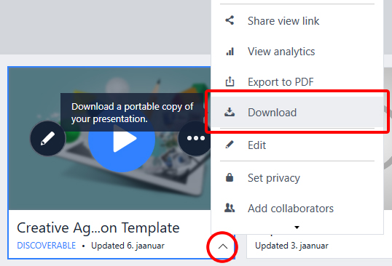Open the neighboring card updated 3. jaanuar
This screenshot has width=392, height=266.
coord(319,246)
